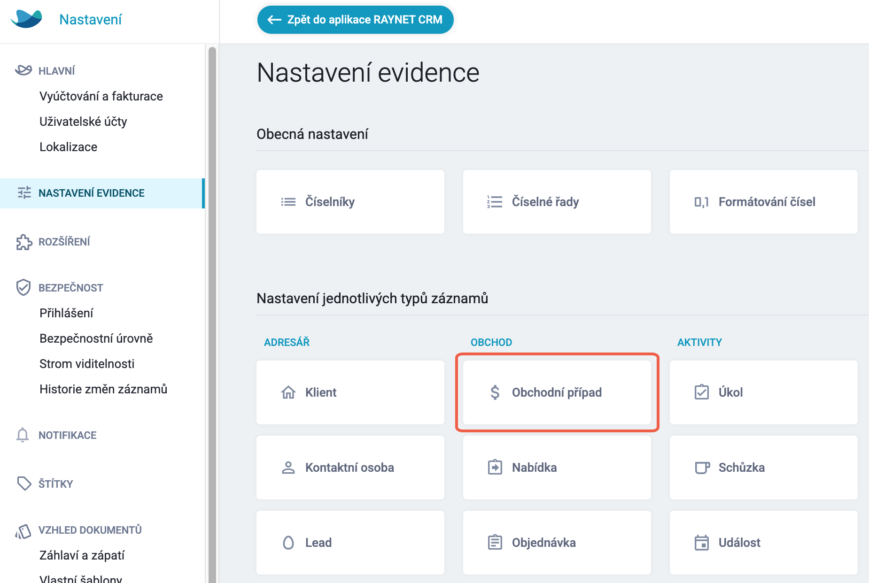Click the Bezpečnost section heading
The width and height of the screenshot is (869, 583).
click(71, 288)
